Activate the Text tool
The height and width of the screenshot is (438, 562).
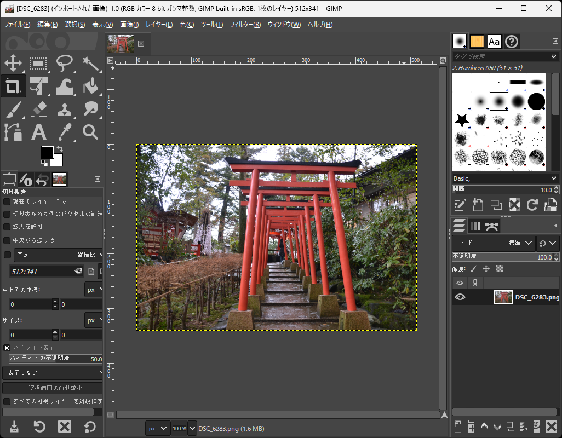39,132
